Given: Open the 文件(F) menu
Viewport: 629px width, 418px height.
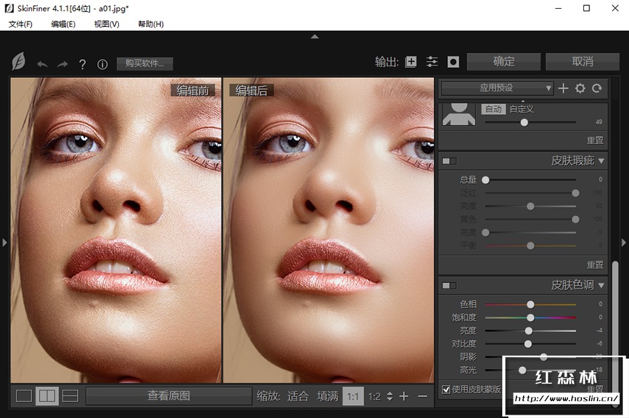Looking at the screenshot, I should click(20, 24).
